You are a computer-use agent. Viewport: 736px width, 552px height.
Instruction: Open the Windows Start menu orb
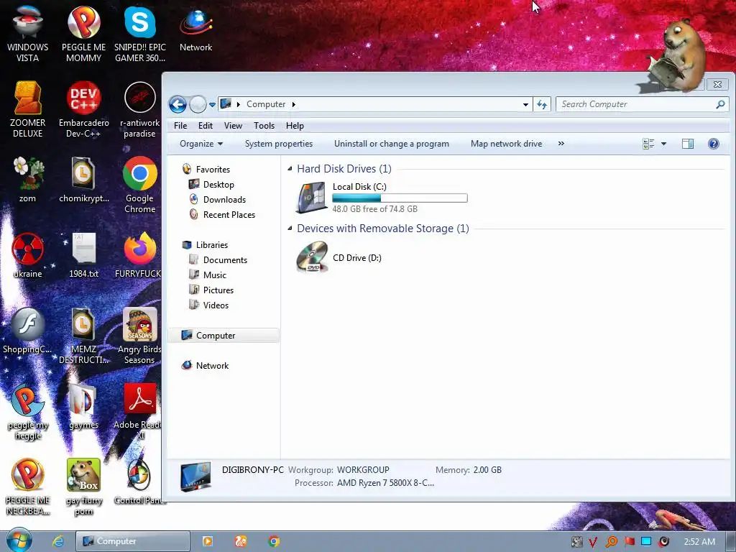(19, 541)
